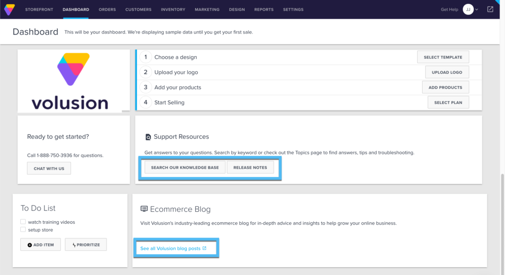
Task: Click the phone number 1-888-750-3936 text
Action: tap(54, 155)
